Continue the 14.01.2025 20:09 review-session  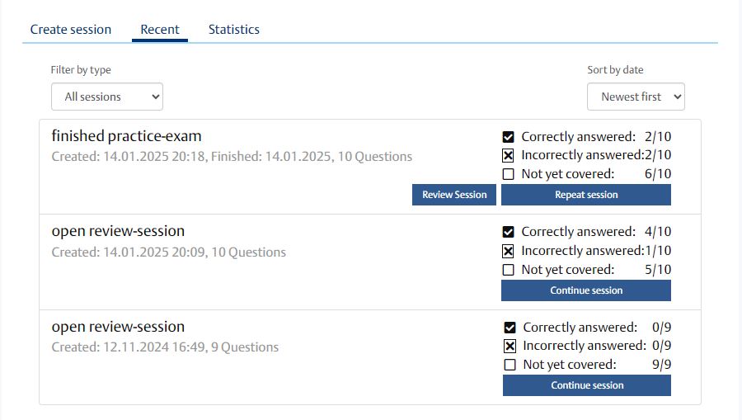(586, 290)
